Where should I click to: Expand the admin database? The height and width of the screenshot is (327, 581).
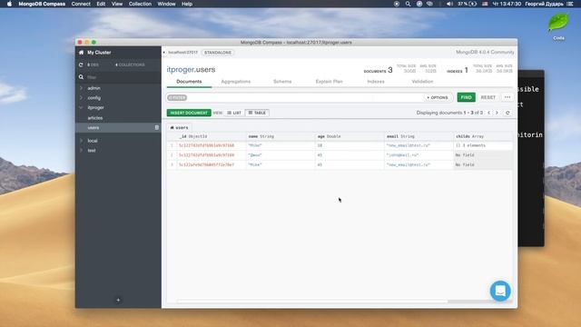pos(81,88)
